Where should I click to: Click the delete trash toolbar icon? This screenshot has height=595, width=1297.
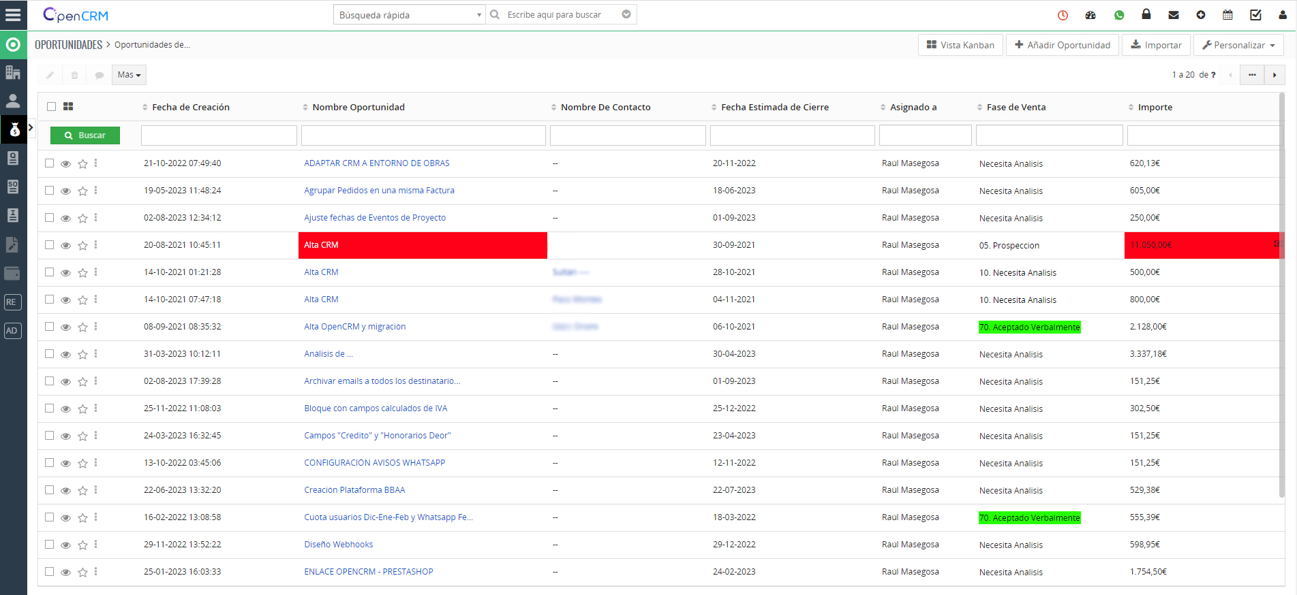pyautogui.click(x=74, y=75)
